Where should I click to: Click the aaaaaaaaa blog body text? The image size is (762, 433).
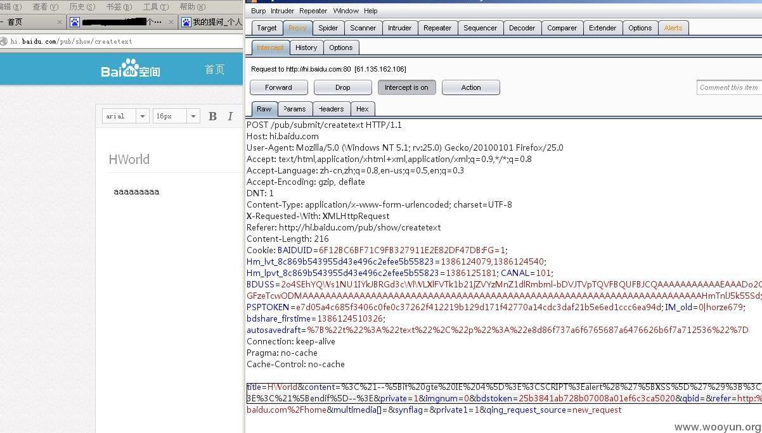[x=136, y=192]
